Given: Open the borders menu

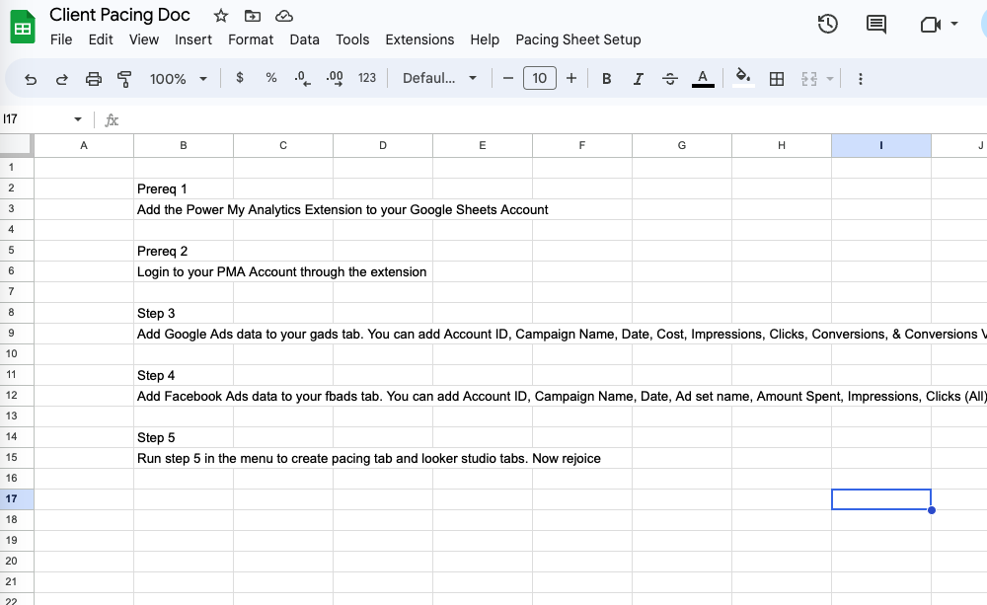Looking at the screenshot, I should click(x=777, y=79).
